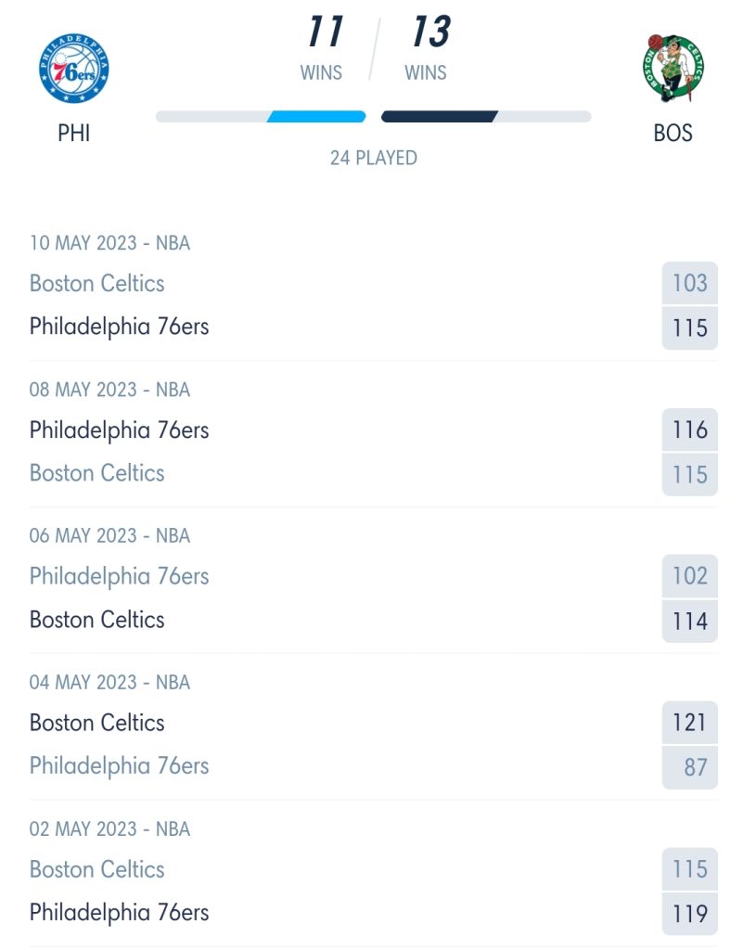Click the Philadelphia 76ers team logo
This screenshot has width=743, height=950.
[x=74, y=69]
